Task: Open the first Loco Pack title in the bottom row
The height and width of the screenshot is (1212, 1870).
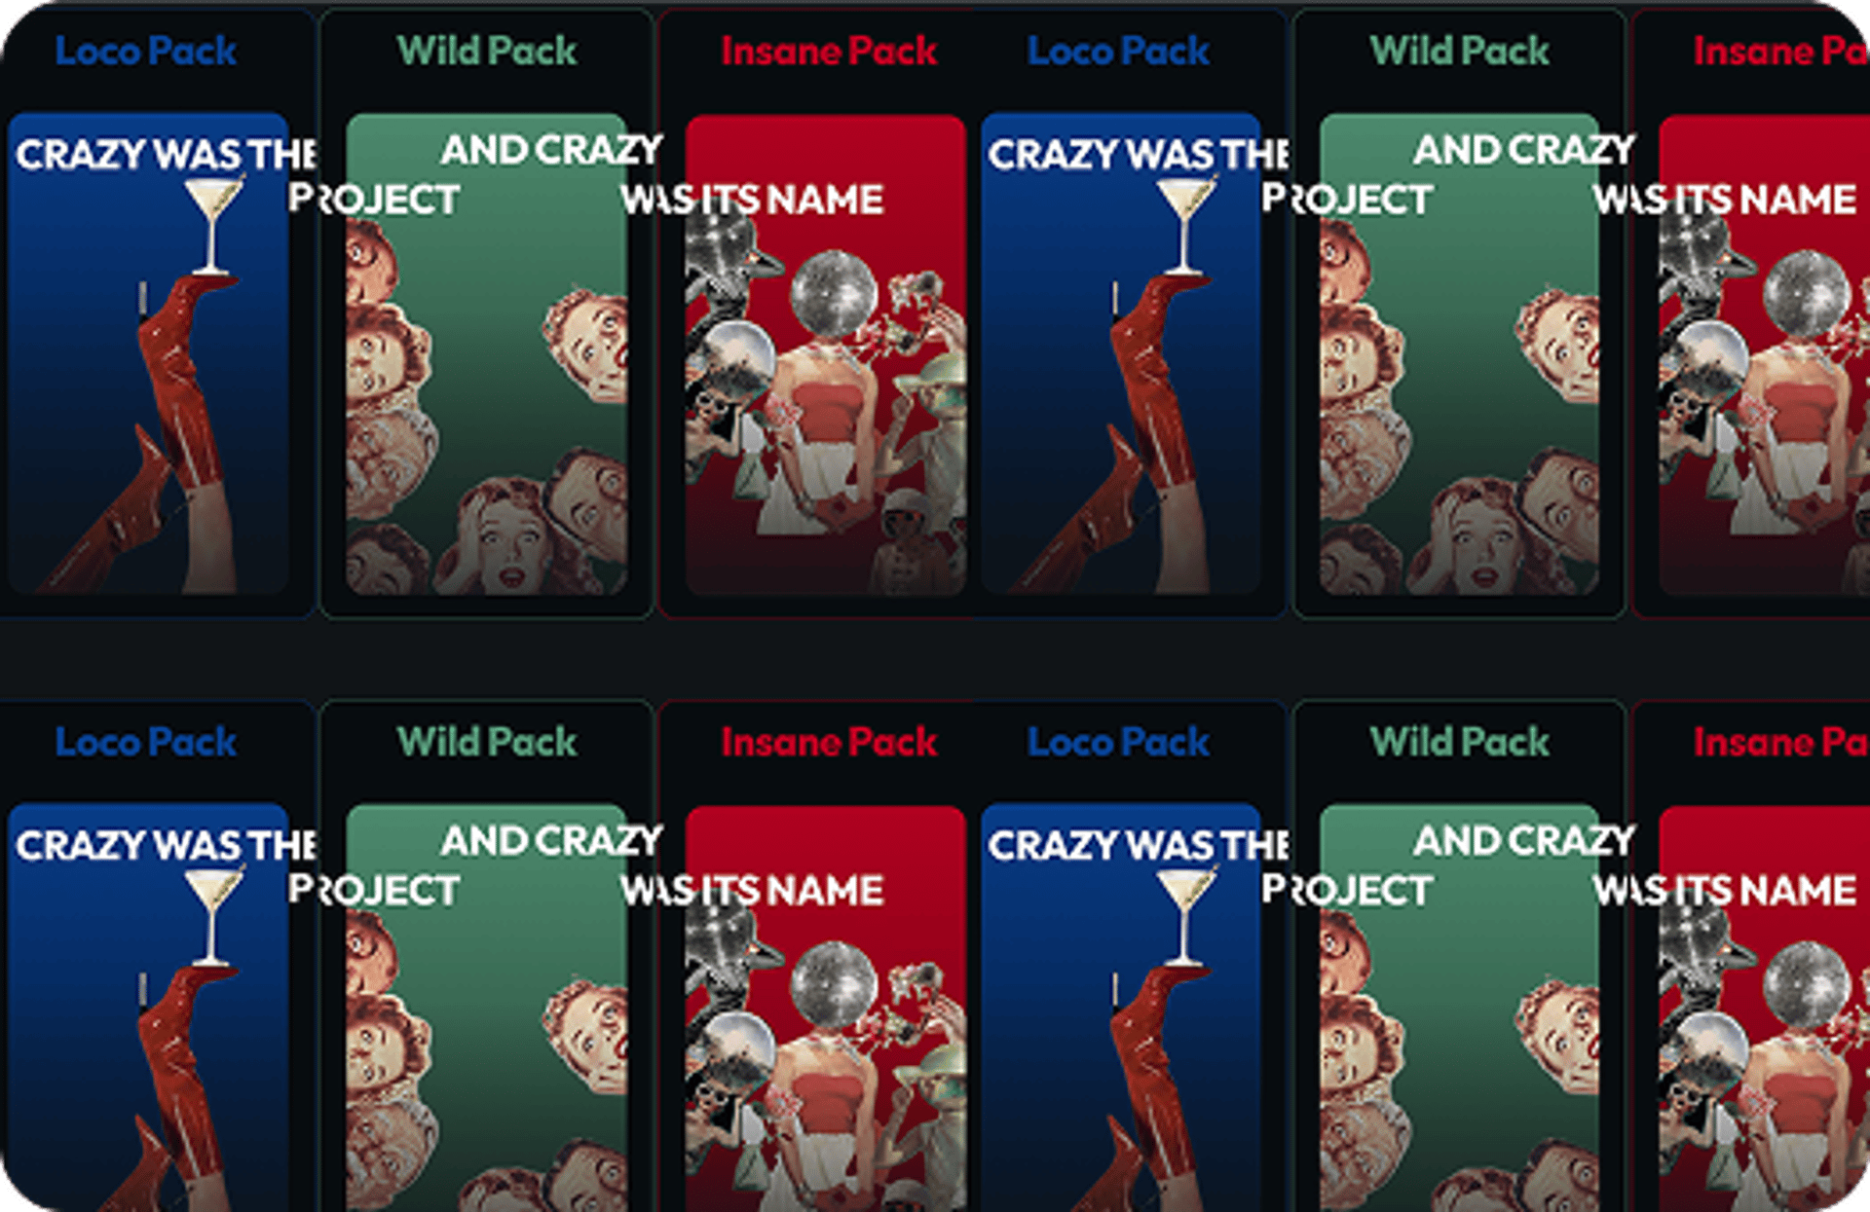Action: click(x=146, y=742)
